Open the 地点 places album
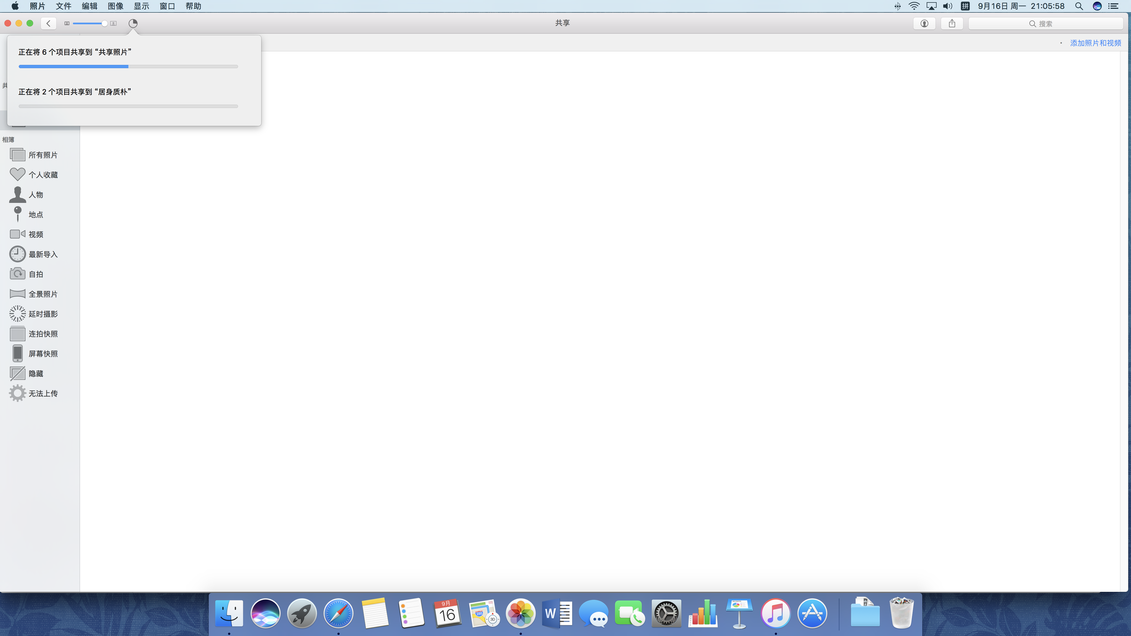 tap(36, 215)
